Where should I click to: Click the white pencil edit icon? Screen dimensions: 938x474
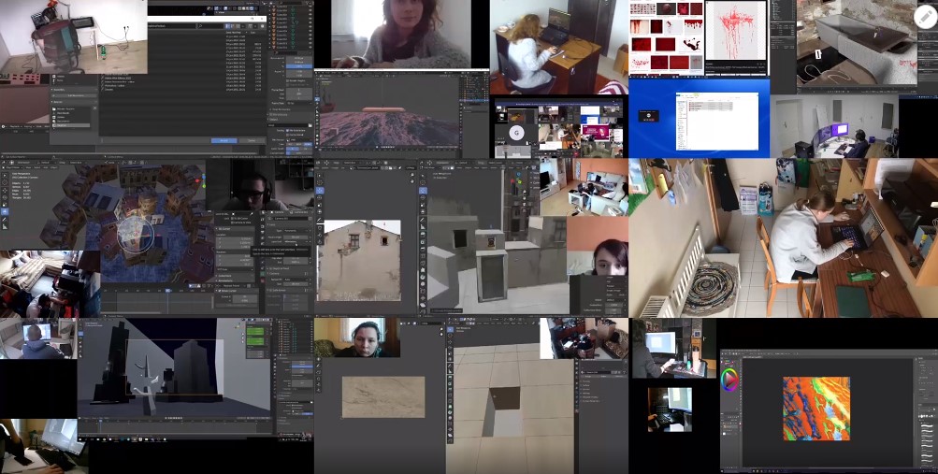(x=925, y=18)
